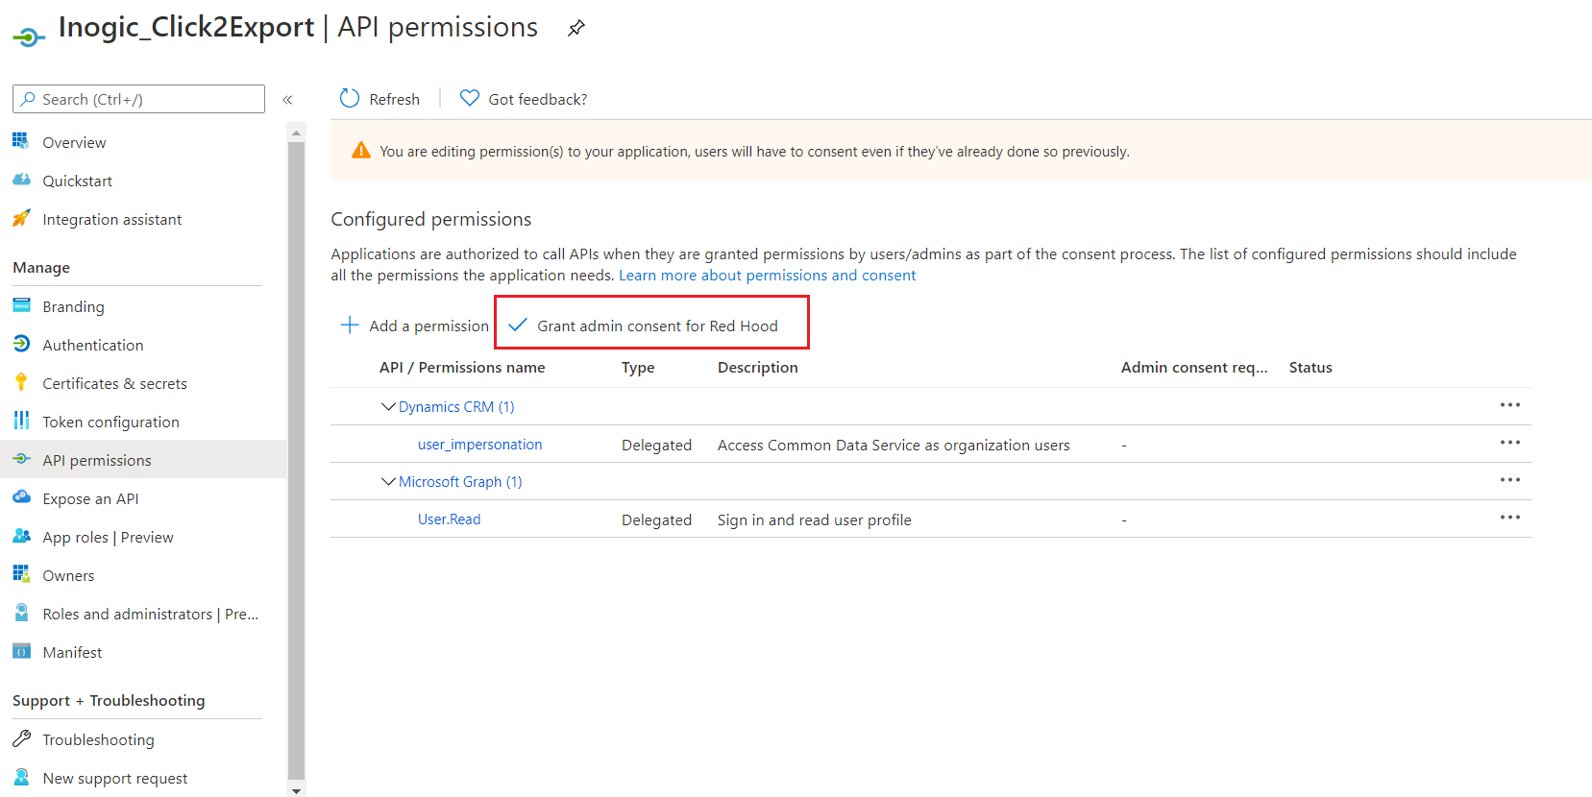Viewport: 1592px width, 797px height.
Task: Click 'Access Common Data Service as organization users' text
Action: coord(894,446)
